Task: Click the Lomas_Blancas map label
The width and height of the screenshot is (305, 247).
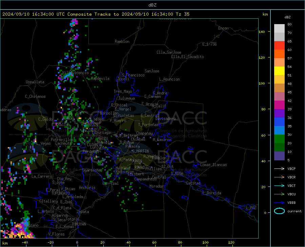Action: pyautogui.click(x=213, y=165)
